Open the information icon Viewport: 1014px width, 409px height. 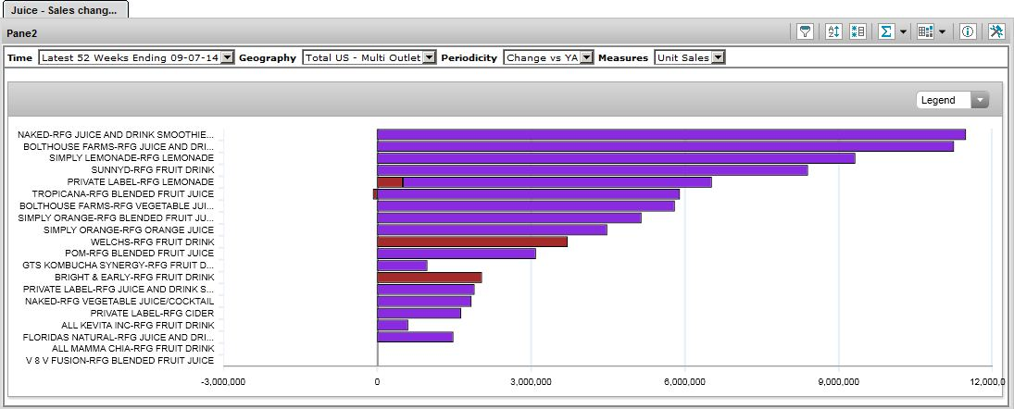(968, 31)
